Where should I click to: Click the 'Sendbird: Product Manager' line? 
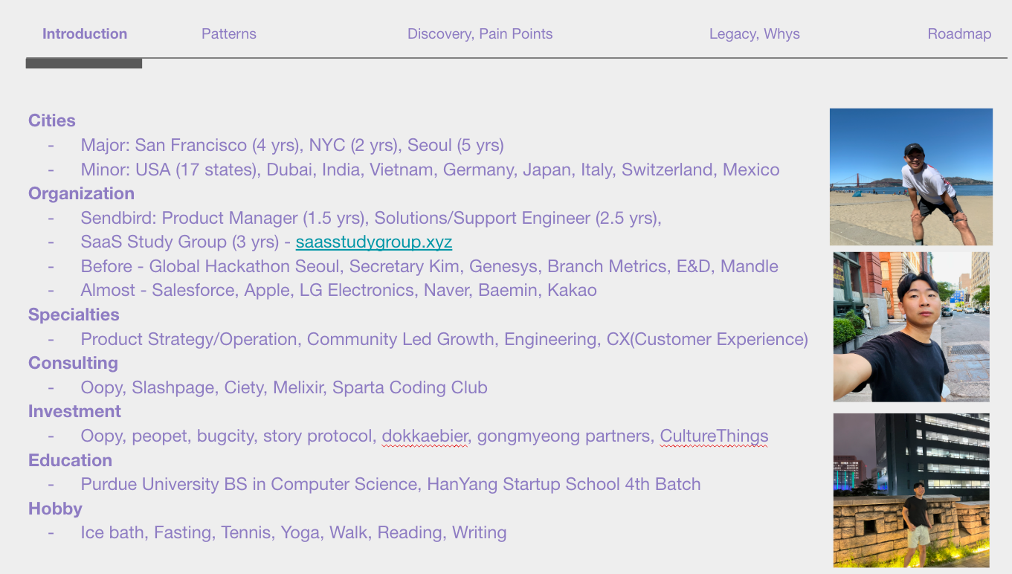[x=371, y=218]
